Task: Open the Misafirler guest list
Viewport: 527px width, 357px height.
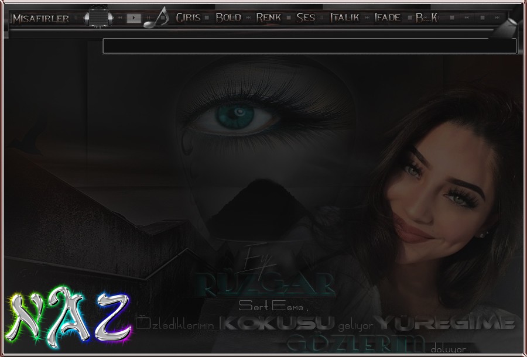Action: [40, 18]
